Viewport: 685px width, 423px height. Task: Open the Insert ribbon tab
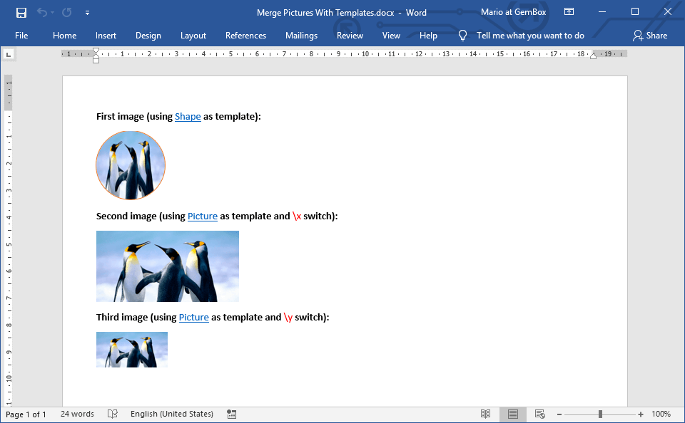106,36
